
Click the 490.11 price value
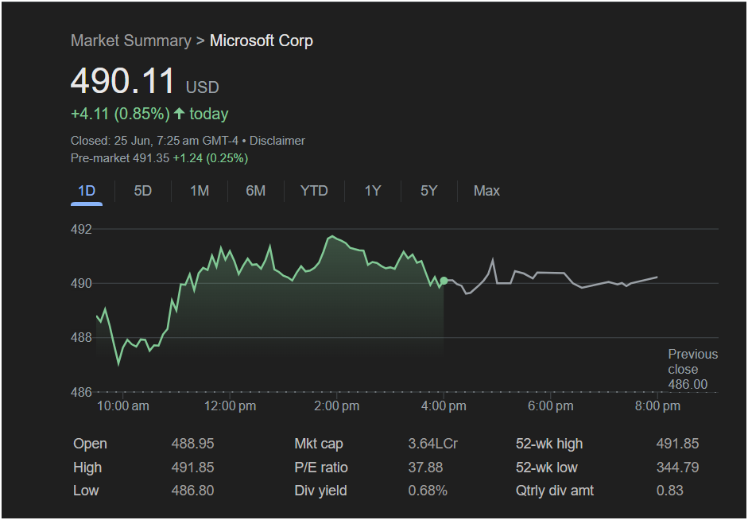(122, 80)
